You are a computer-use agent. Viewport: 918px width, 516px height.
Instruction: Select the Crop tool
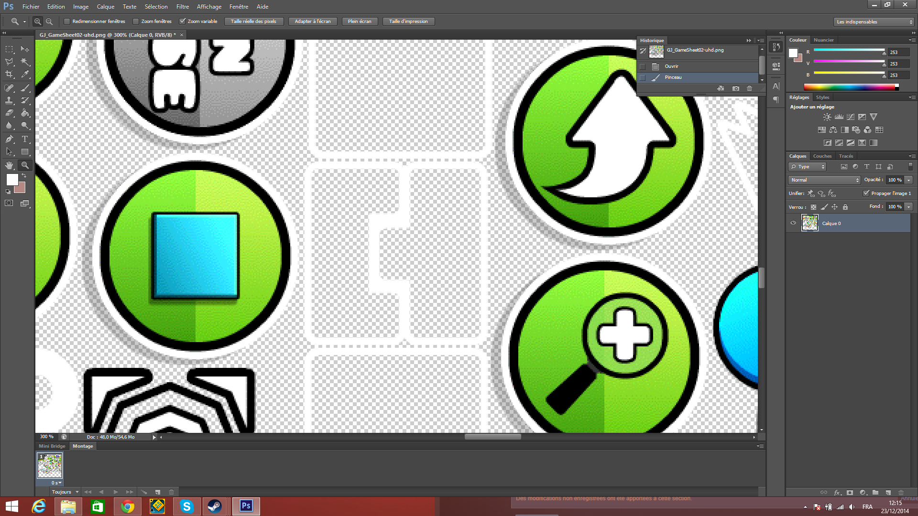pos(9,75)
